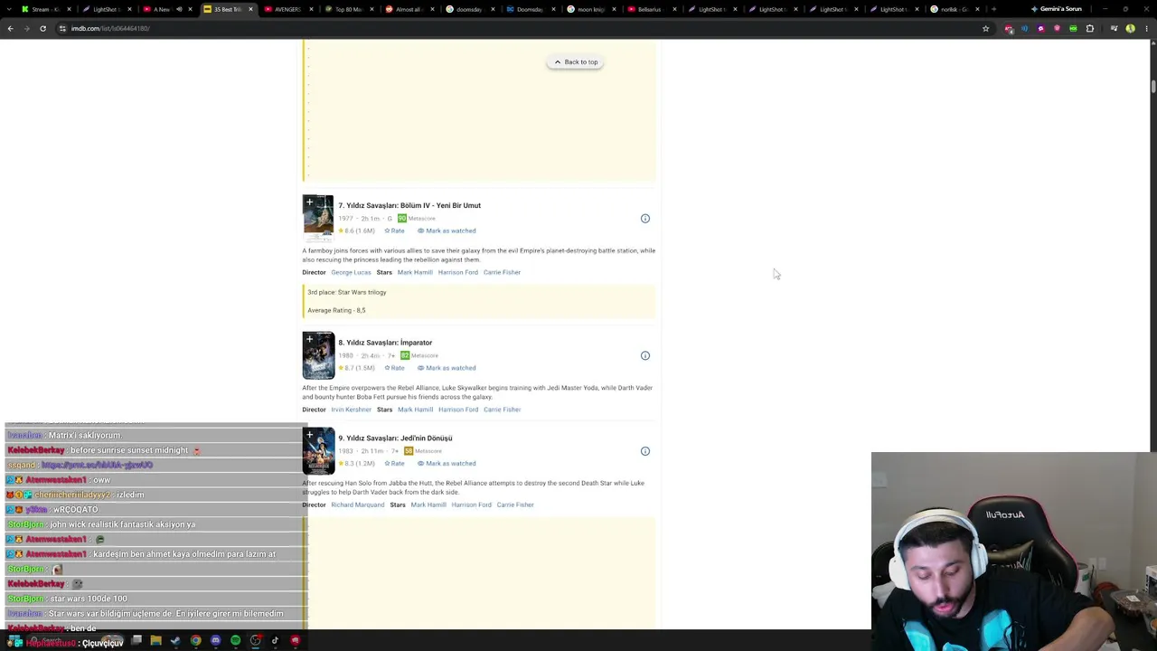Open title 7. Yıldız Savaşları: Bölüm IV - Yeni Bir Umut

[409, 205]
